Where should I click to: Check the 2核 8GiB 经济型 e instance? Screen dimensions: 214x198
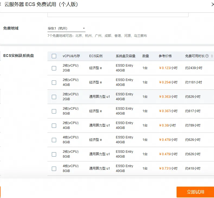coord(54,111)
